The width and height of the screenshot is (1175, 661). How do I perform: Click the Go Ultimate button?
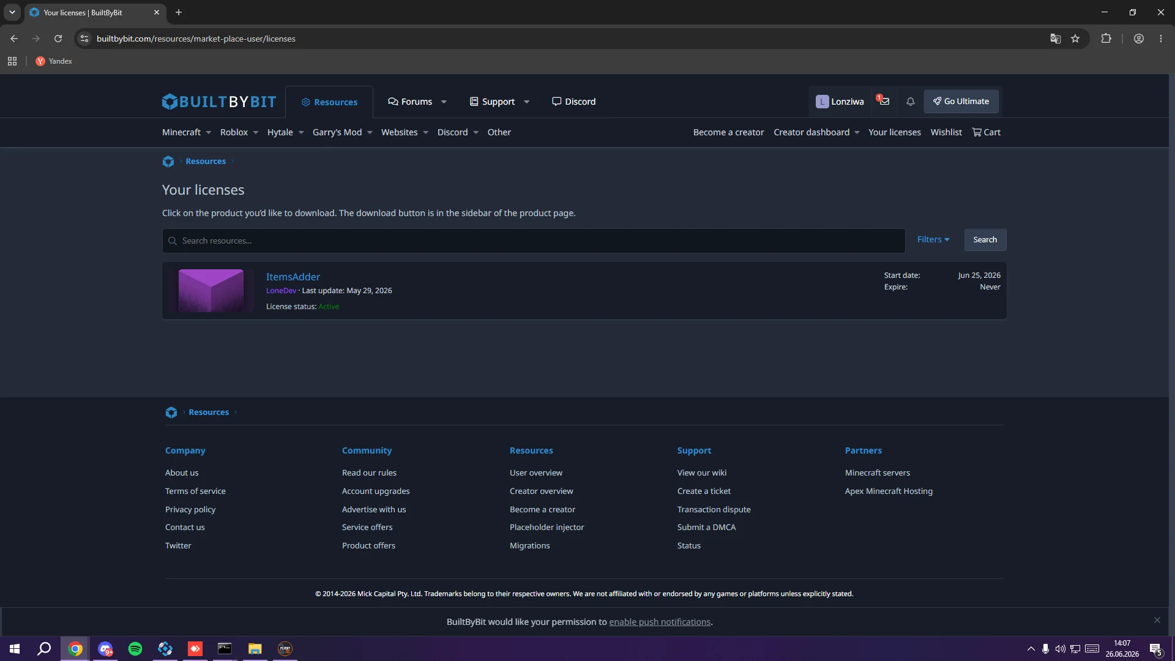(x=961, y=102)
